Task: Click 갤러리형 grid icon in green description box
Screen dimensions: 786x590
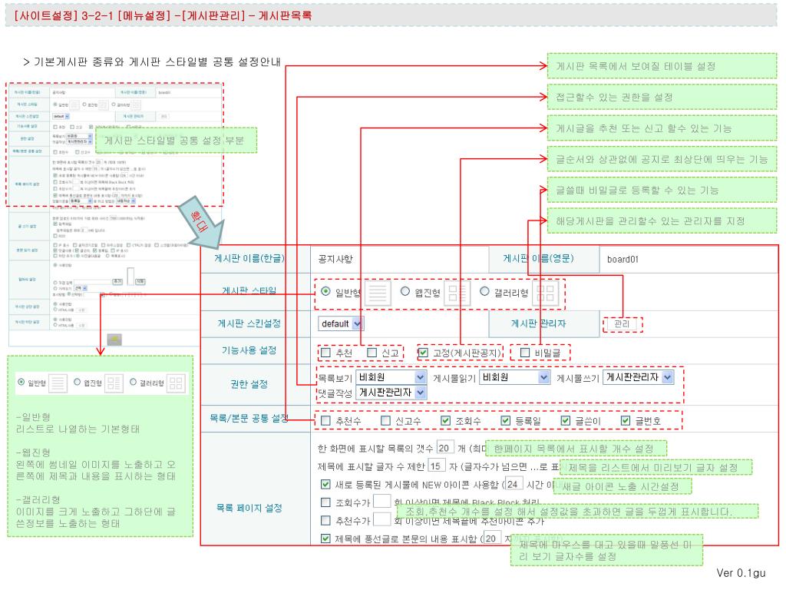Action: click(x=176, y=383)
